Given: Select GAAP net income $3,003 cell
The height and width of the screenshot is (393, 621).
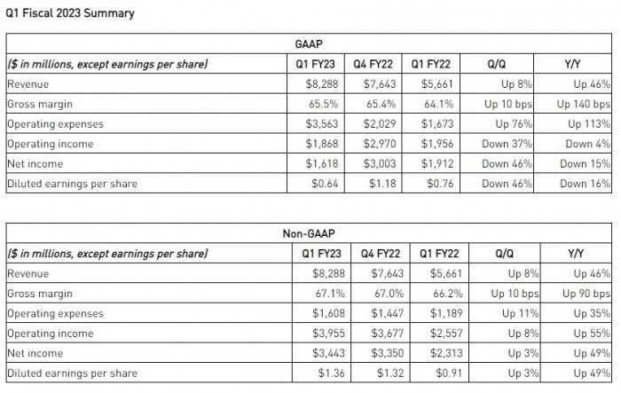Looking at the screenshot, I should 378,164.
